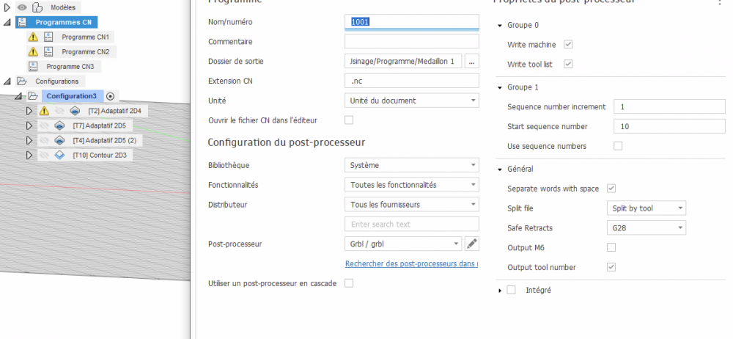The height and width of the screenshot is (339, 733).
Task: Click the Programme CN3 program icon
Action: (33, 67)
